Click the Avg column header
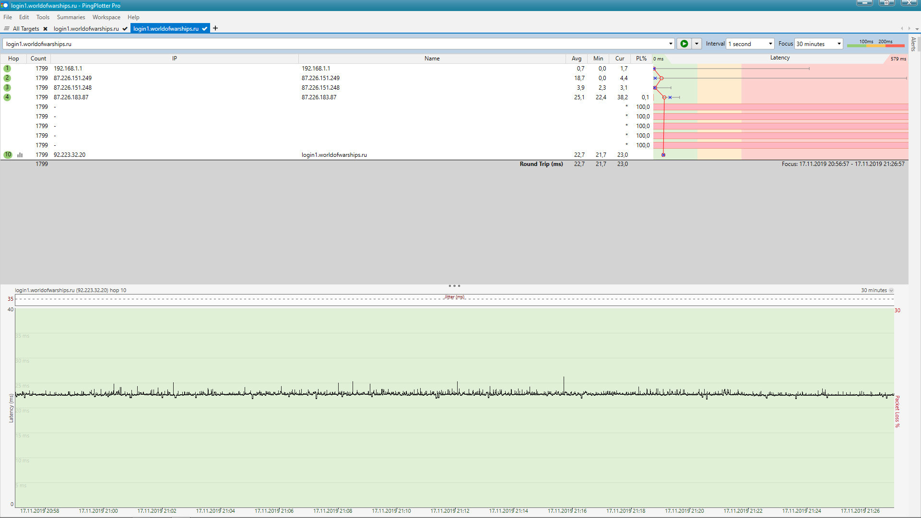The height and width of the screenshot is (518, 921). pyautogui.click(x=577, y=59)
